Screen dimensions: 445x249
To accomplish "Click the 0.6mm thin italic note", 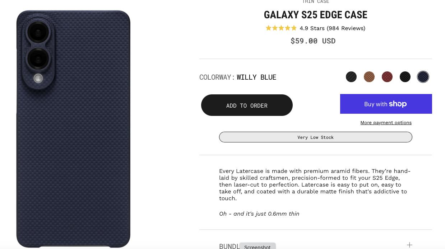I will (x=259, y=214).
